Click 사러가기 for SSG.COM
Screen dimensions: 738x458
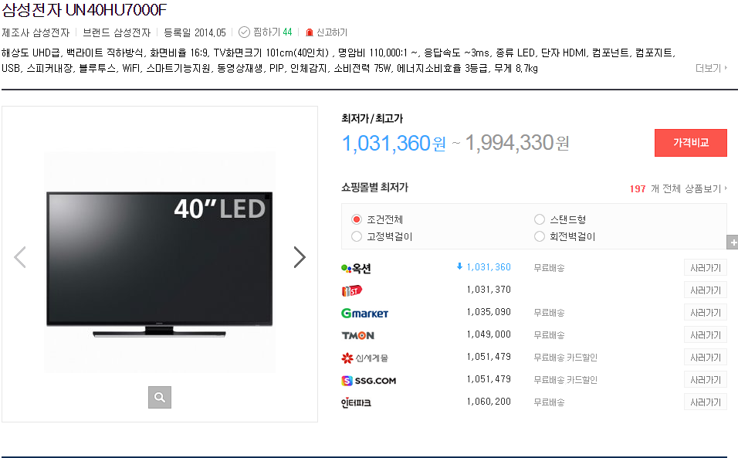coord(705,379)
